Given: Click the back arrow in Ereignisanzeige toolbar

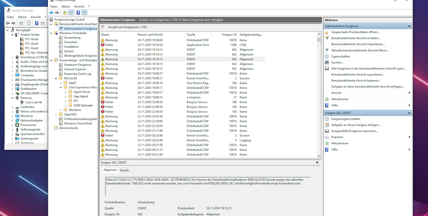Looking at the screenshot, I should coord(51,13).
